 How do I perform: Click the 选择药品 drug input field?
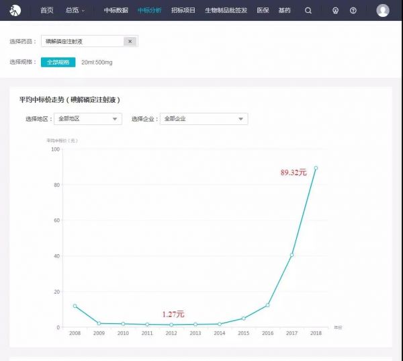(x=82, y=42)
